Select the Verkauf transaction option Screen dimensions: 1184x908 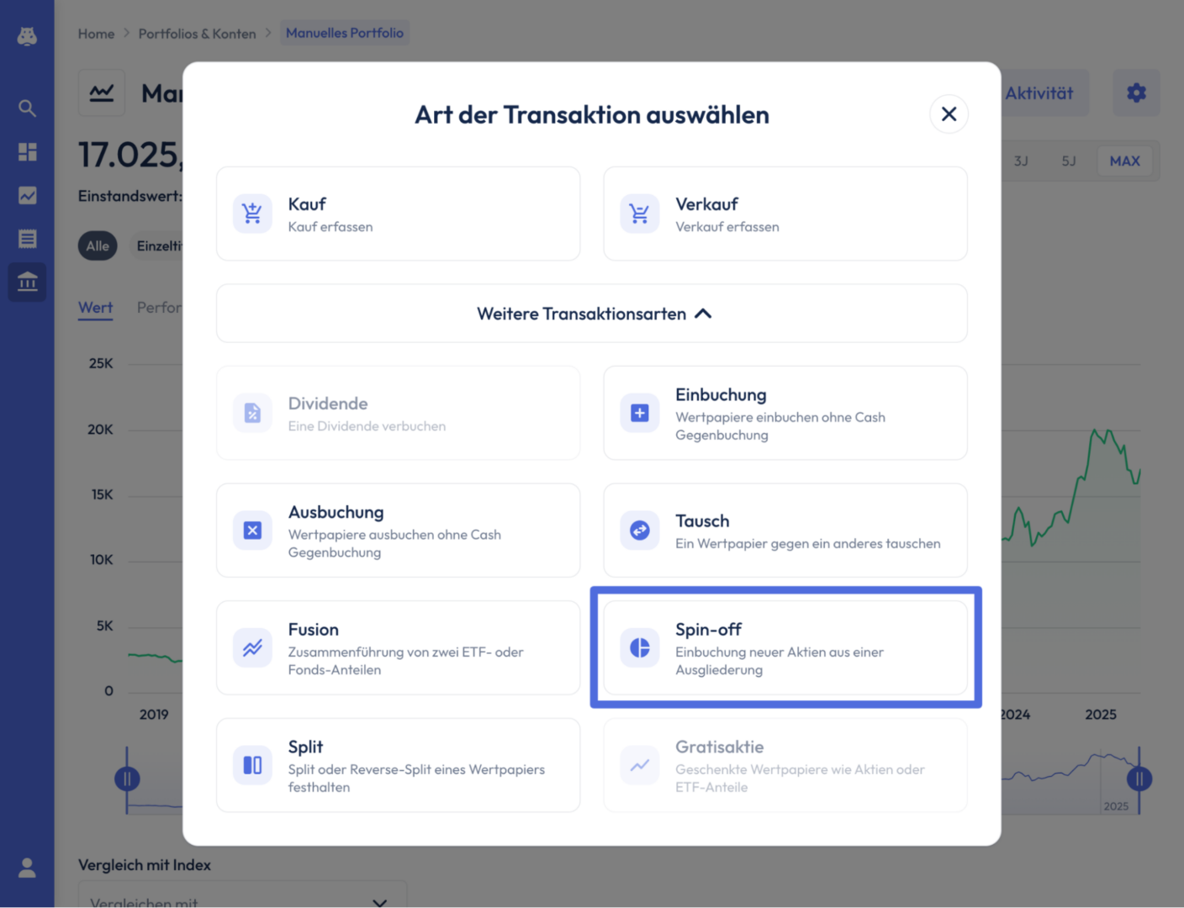(785, 214)
